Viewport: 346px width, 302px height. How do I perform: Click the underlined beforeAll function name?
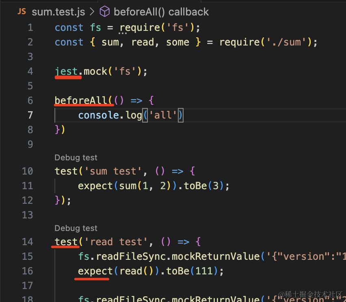coord(81,101)
